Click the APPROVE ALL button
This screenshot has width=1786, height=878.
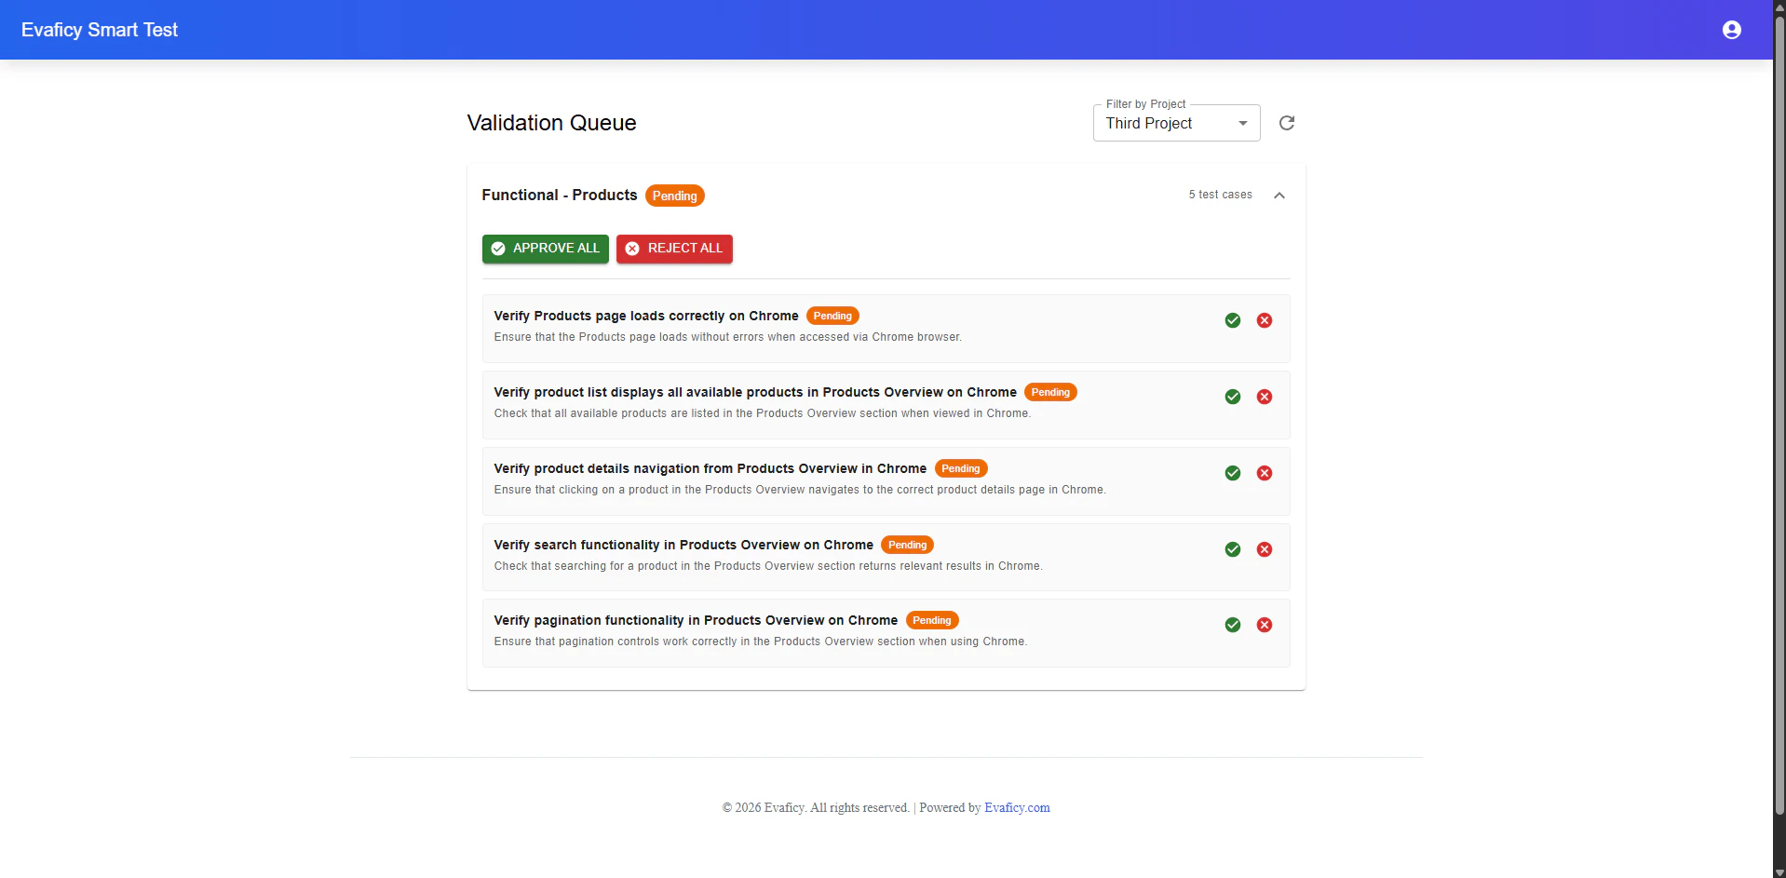545,249
